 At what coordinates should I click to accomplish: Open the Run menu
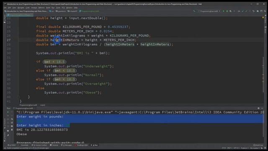53,8
